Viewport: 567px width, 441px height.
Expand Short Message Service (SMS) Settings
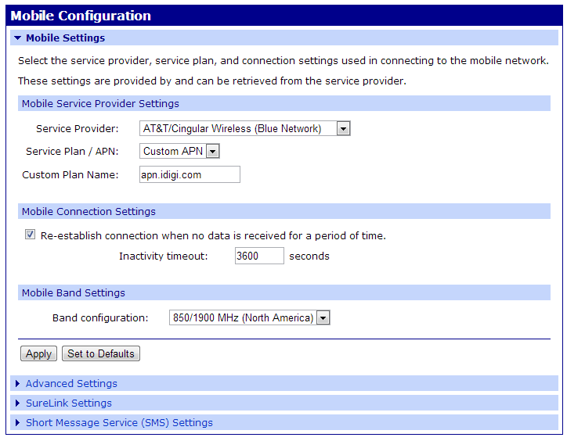[119, 423]
